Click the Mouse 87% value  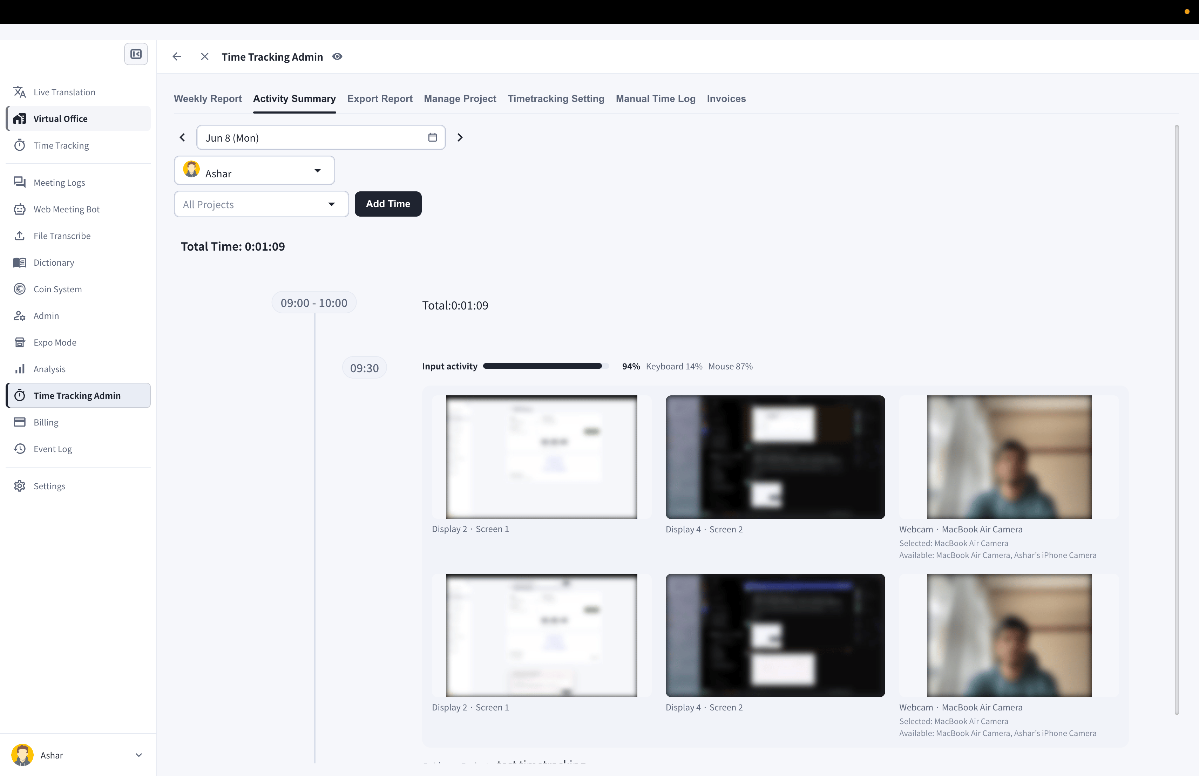pyautogui.click(x=731, y=366)
